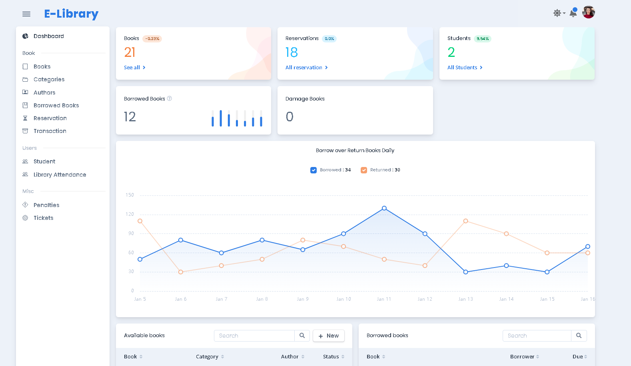Click the -0.23% Books badge

tap(152, 39)
